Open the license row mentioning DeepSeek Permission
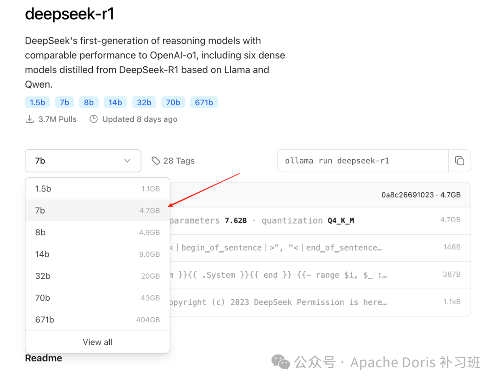 click(320, 302)
